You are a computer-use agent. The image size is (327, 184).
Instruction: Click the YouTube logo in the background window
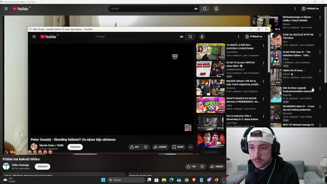pos(20,9)
